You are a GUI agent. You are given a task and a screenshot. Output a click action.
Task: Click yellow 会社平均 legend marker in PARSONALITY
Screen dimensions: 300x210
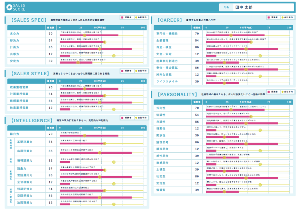pyautogui.click(x=282, y=92)
